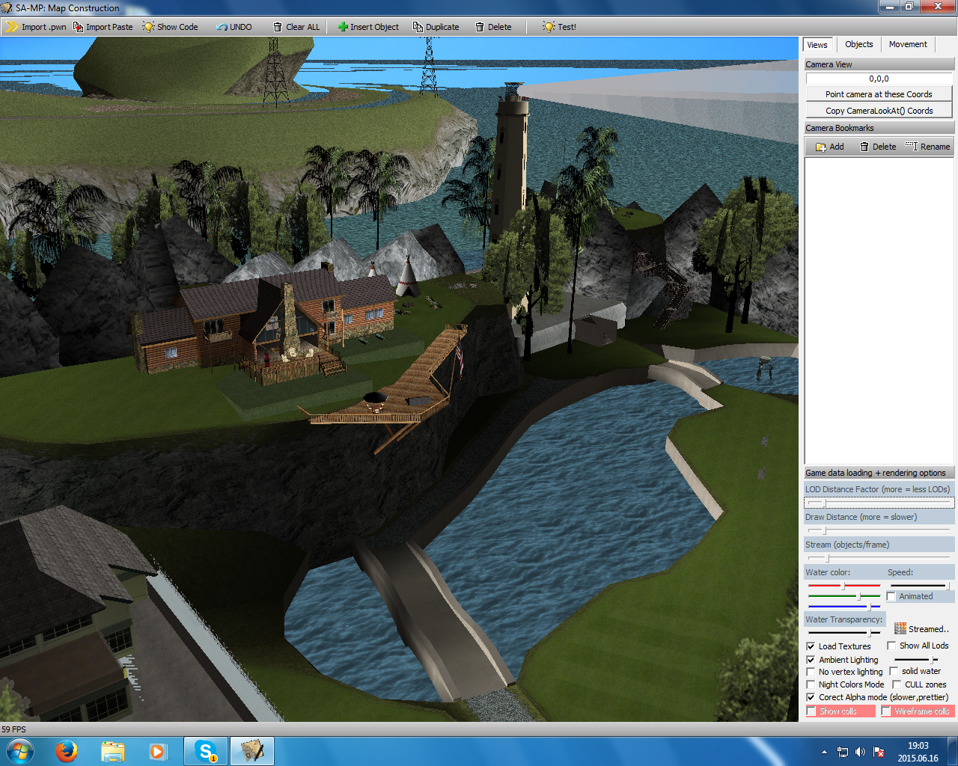The height and width of the screenshot is (766, 958).
Task: Launch Firefox from the taskbar
Action: click(67, 751)
